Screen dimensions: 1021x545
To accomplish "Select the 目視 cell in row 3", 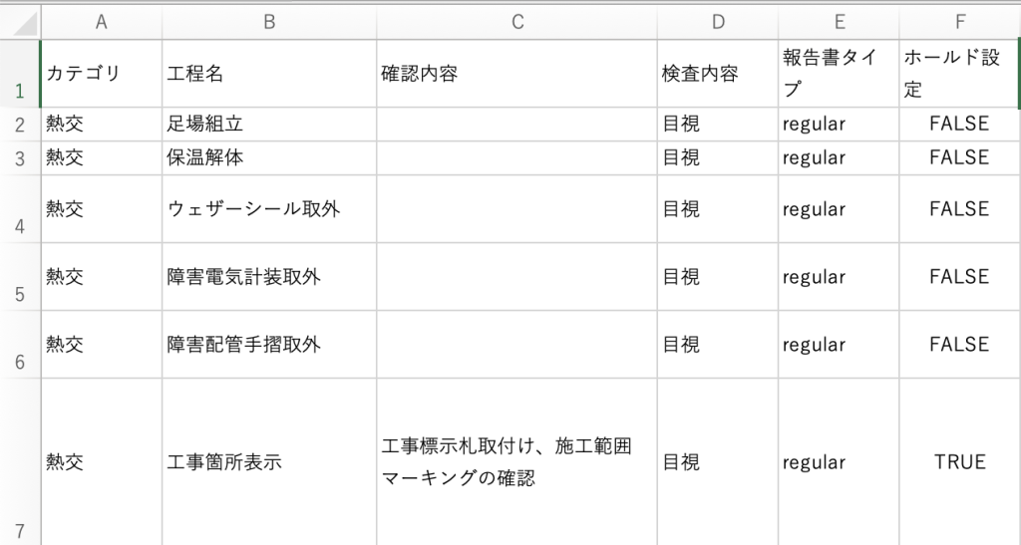I will coord(718,158).
